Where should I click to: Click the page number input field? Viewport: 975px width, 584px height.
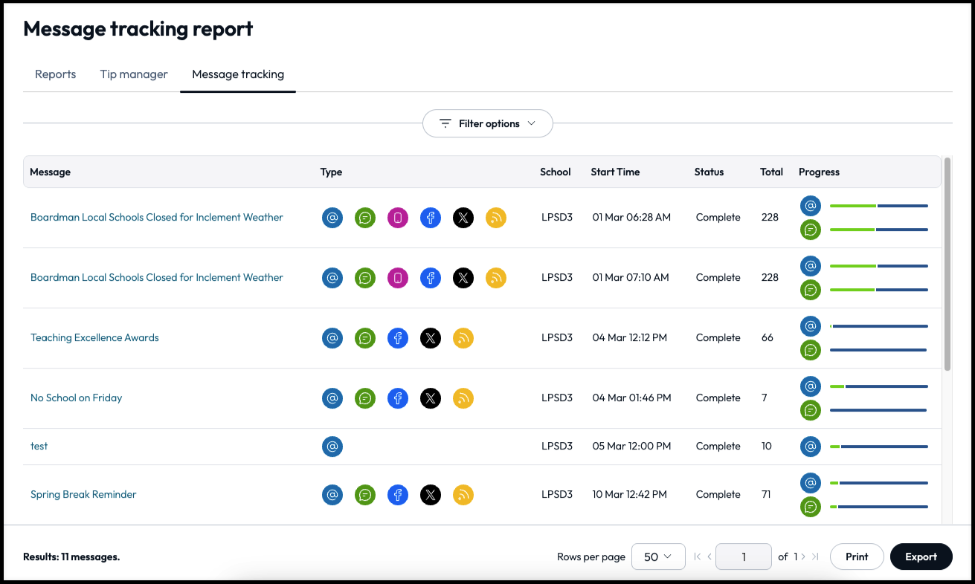pyautogui.click(x=743, y=557)
